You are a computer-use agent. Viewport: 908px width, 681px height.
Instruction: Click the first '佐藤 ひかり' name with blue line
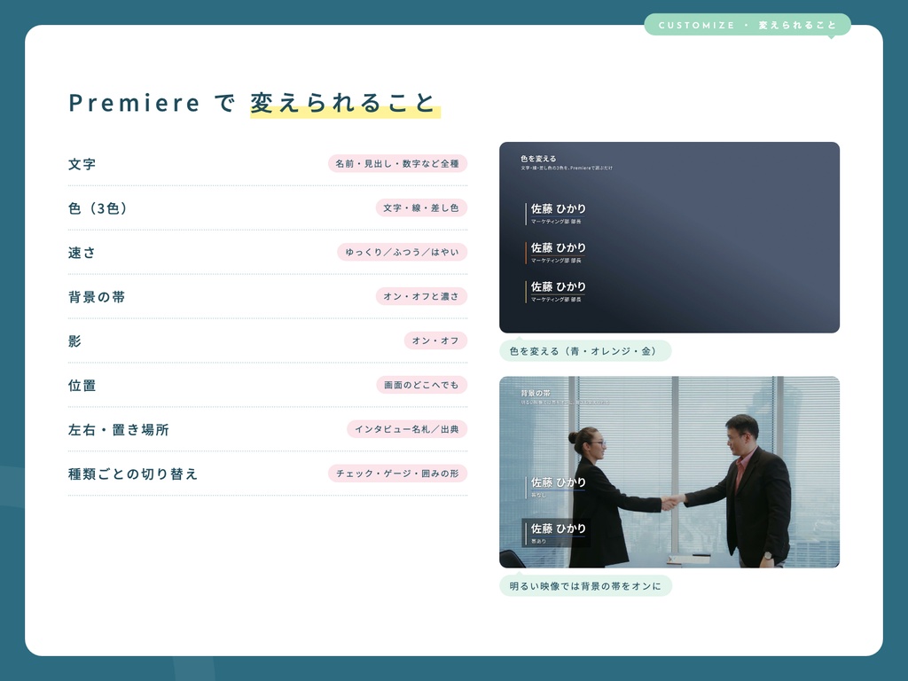[x=559, y=208]
